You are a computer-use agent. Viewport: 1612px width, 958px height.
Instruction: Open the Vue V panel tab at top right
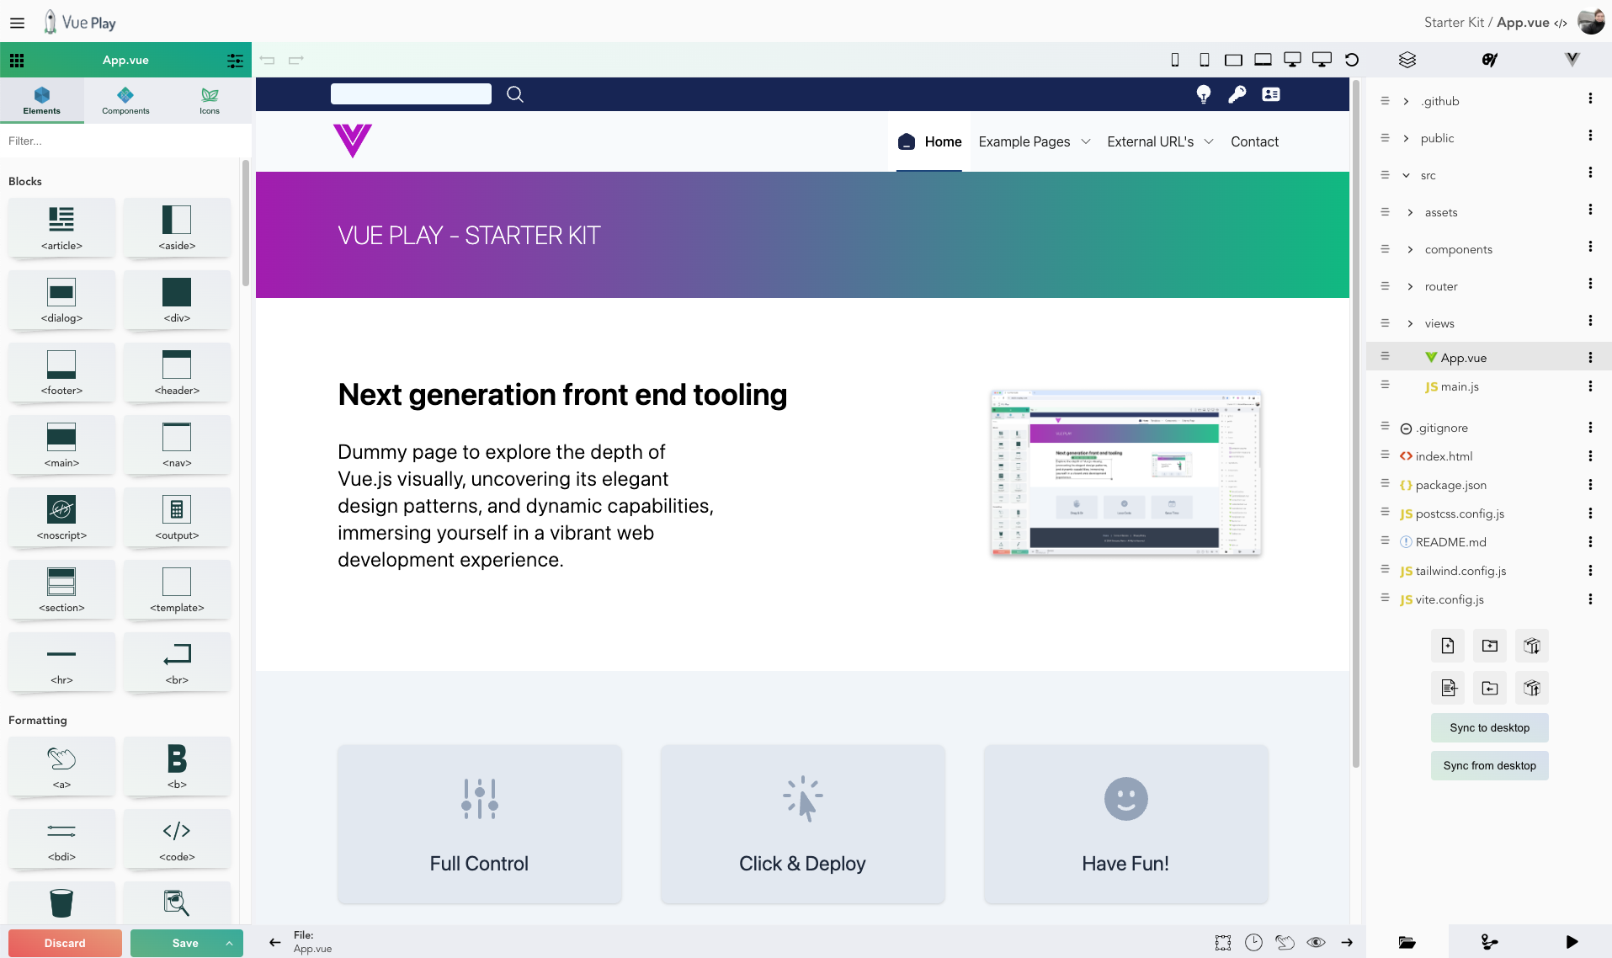coord(1572,60)
